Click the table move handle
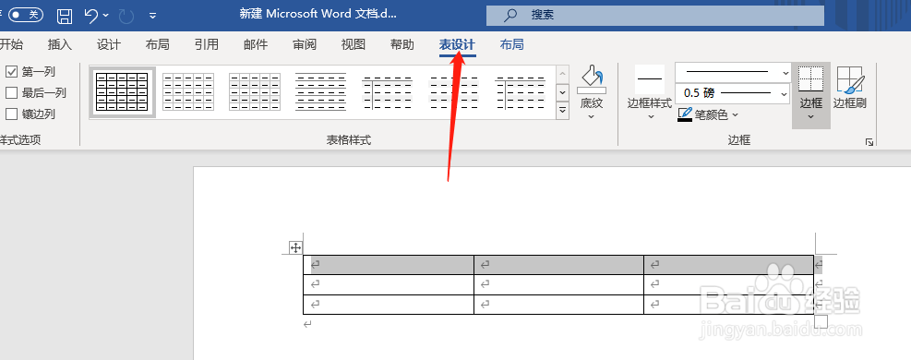 [295, 248]
